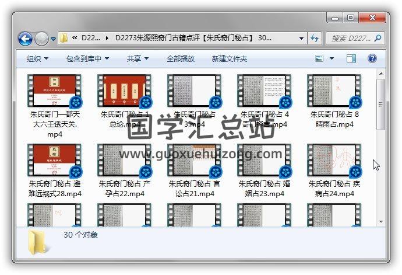Click the file name 朱氏奇门秘占 婚姻占23.mp4

point(265,189)
